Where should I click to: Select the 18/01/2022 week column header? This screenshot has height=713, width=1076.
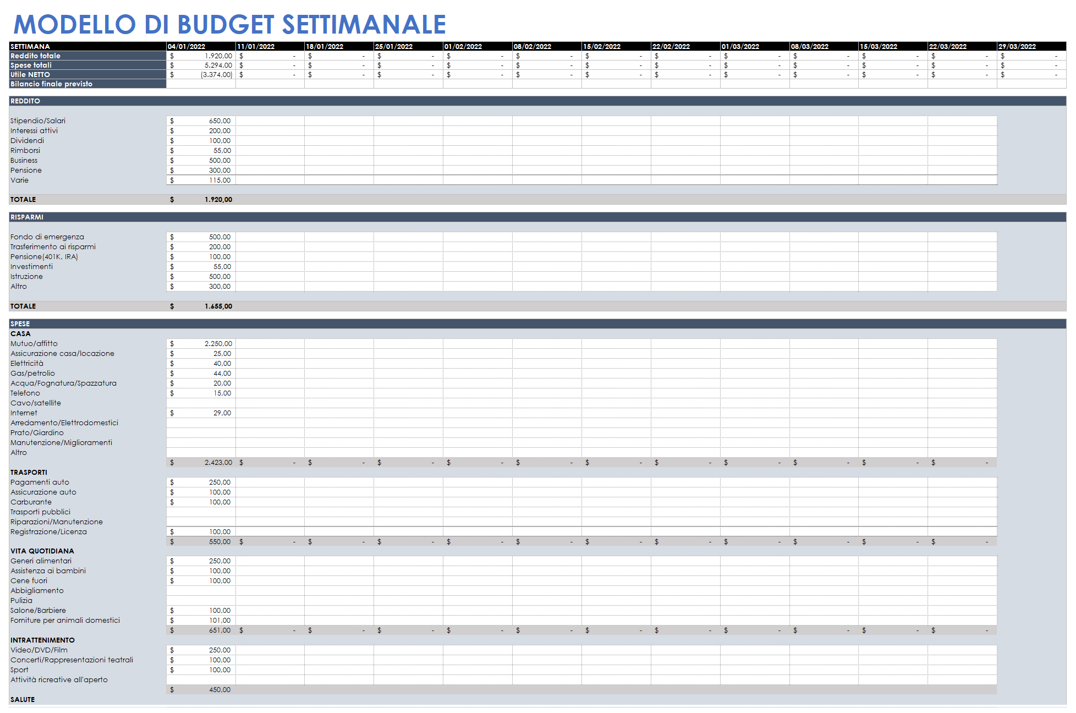click(339, 47)
